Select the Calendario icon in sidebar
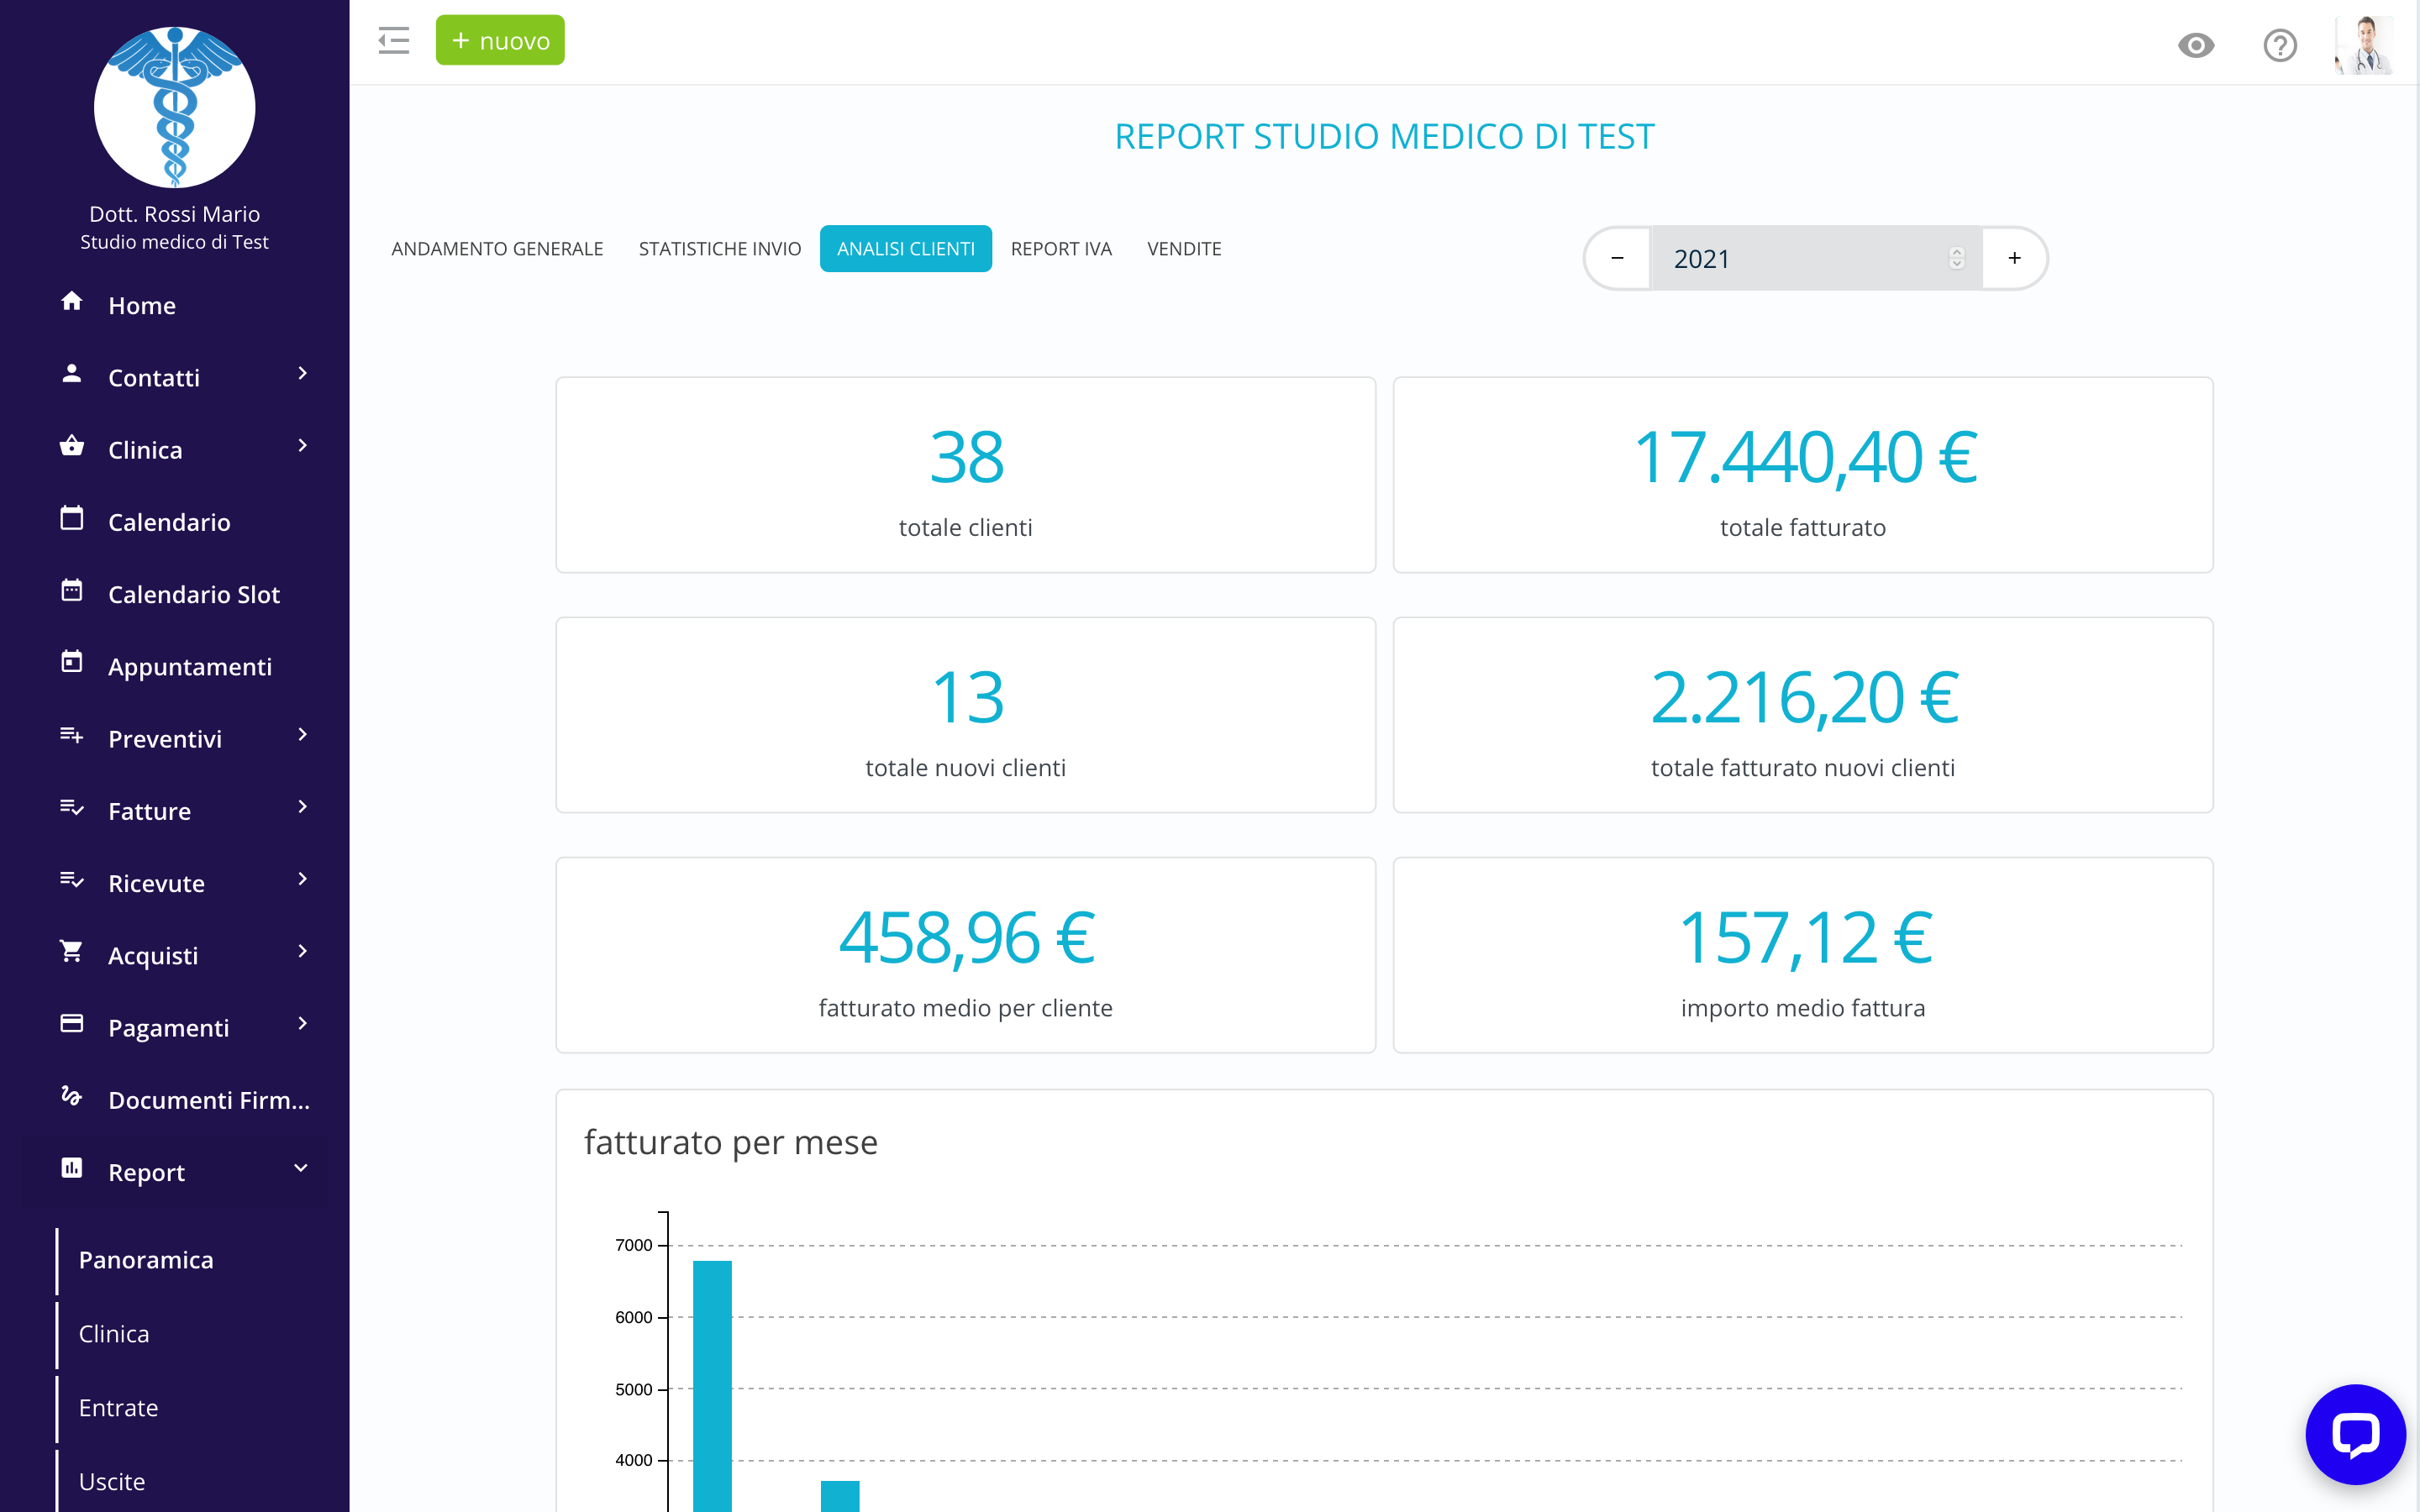Viewport: 2420px width, 1512px height. click(71, 519)
